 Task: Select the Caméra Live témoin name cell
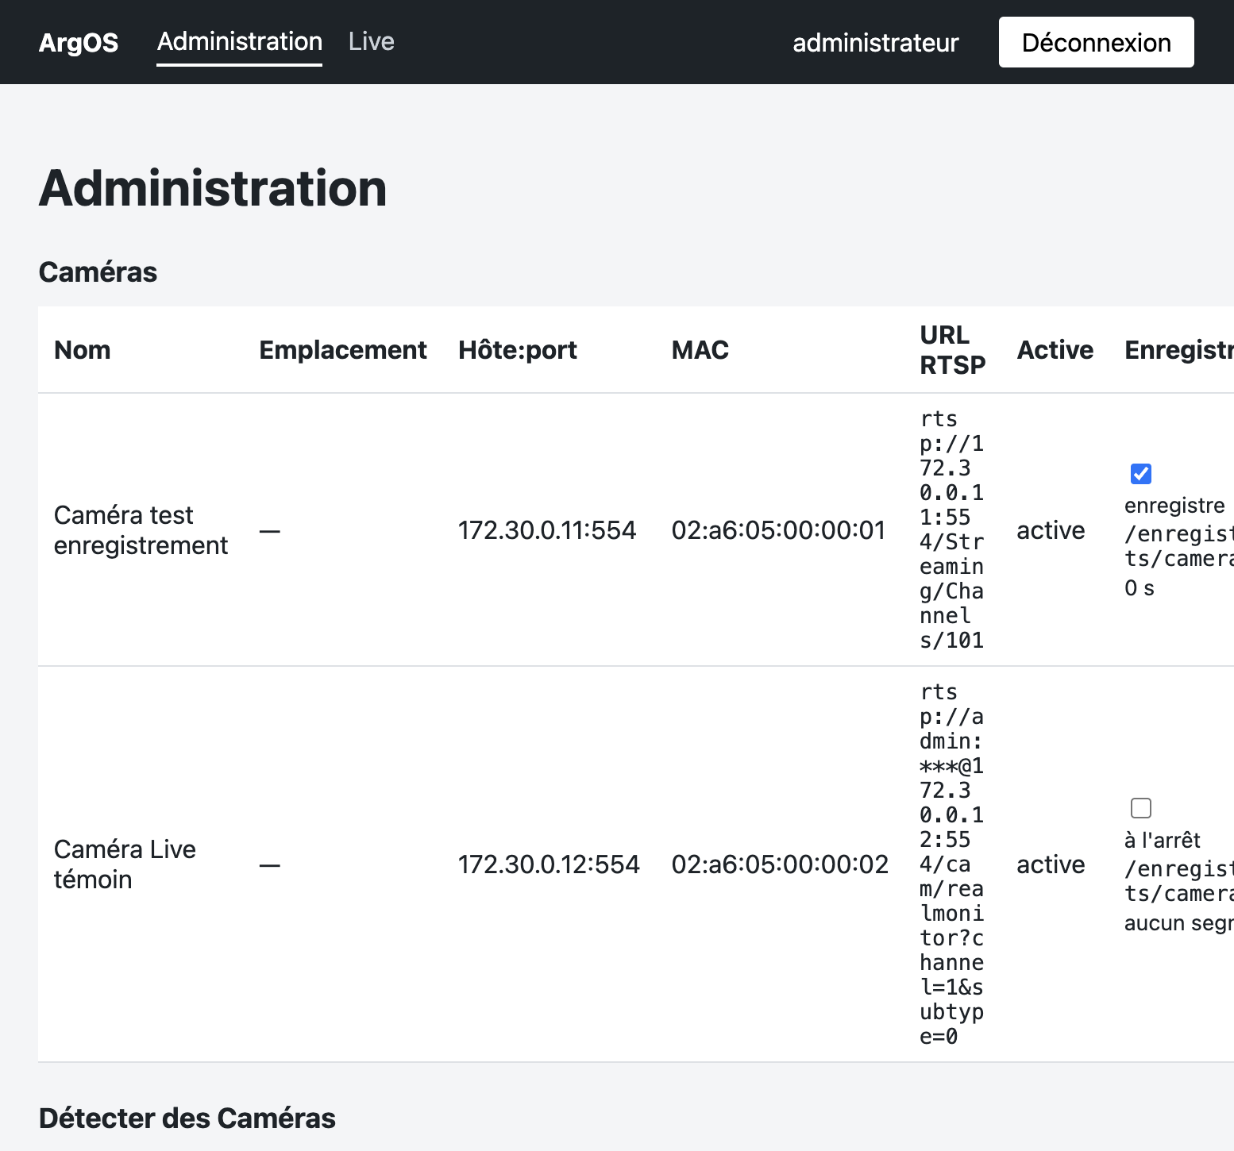tap(125, 864)
